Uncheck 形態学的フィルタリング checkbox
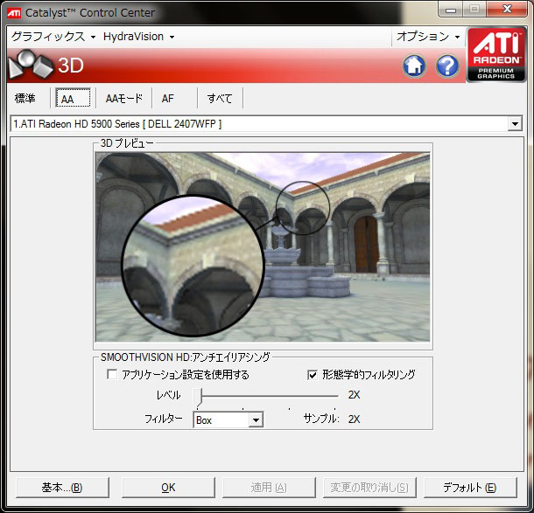Screen dimensions: 534x513 point(313,375)
